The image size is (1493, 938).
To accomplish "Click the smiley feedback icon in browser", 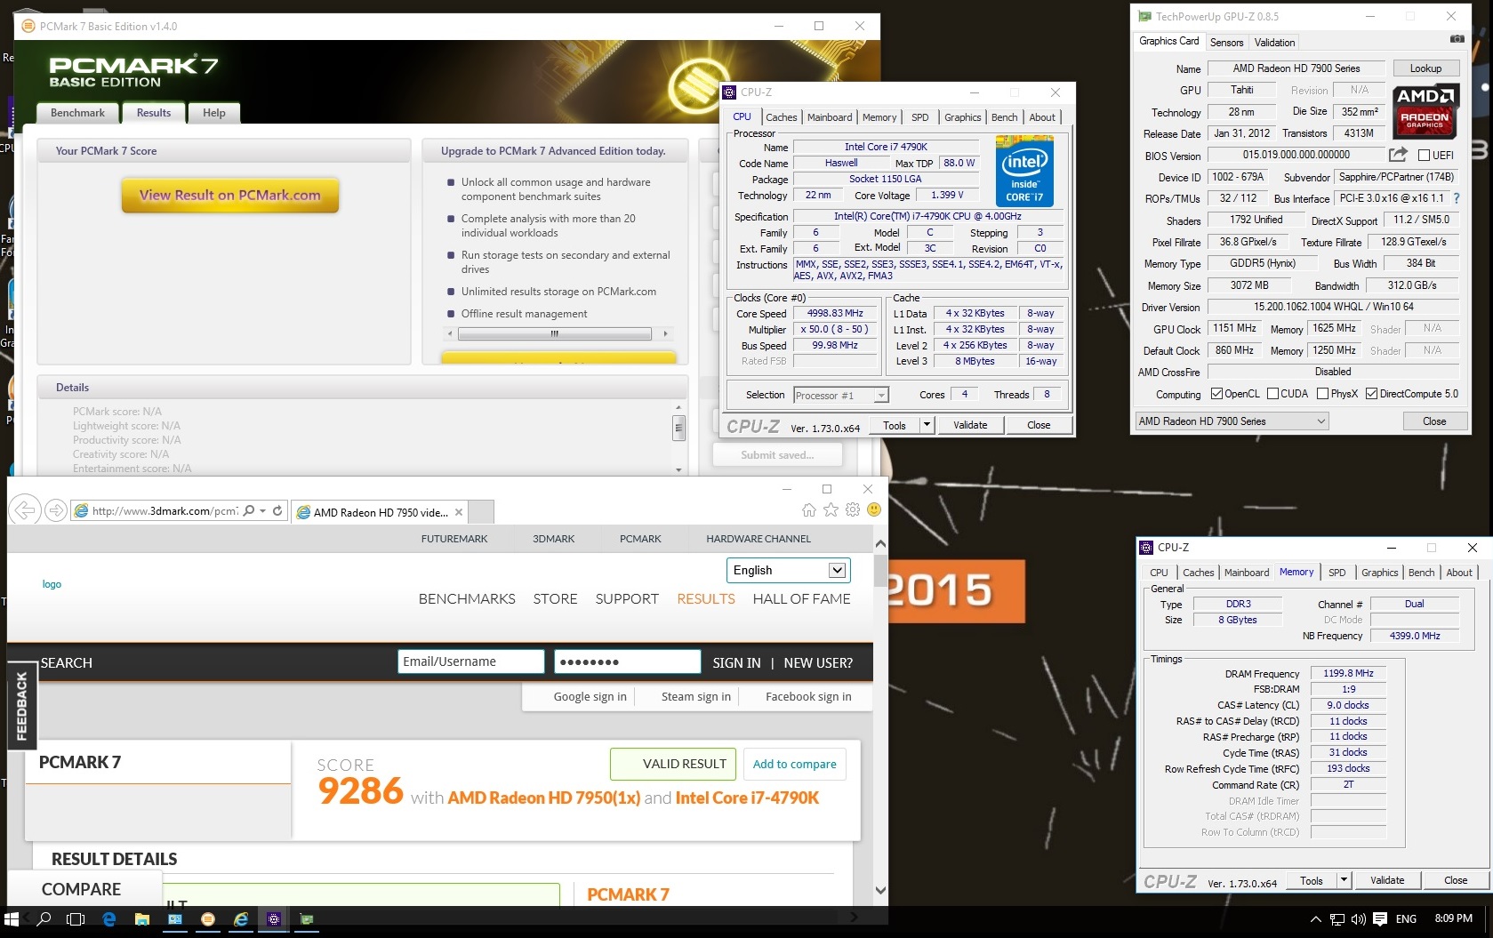I will tap(874, 509).
